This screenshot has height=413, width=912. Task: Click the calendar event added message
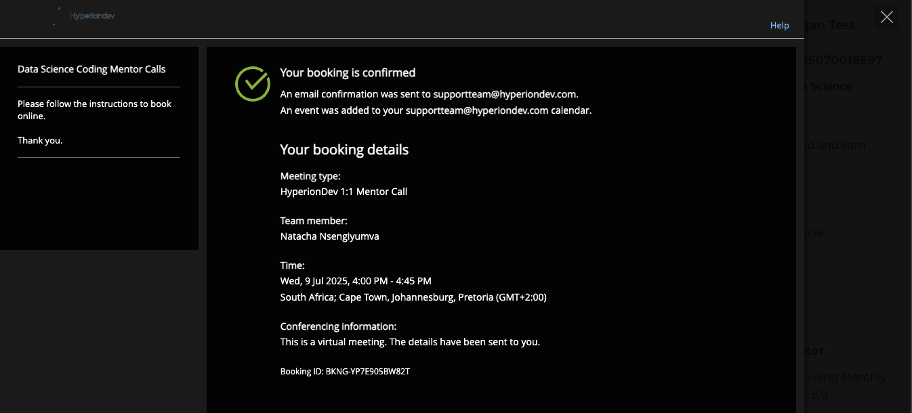[436, 110]
